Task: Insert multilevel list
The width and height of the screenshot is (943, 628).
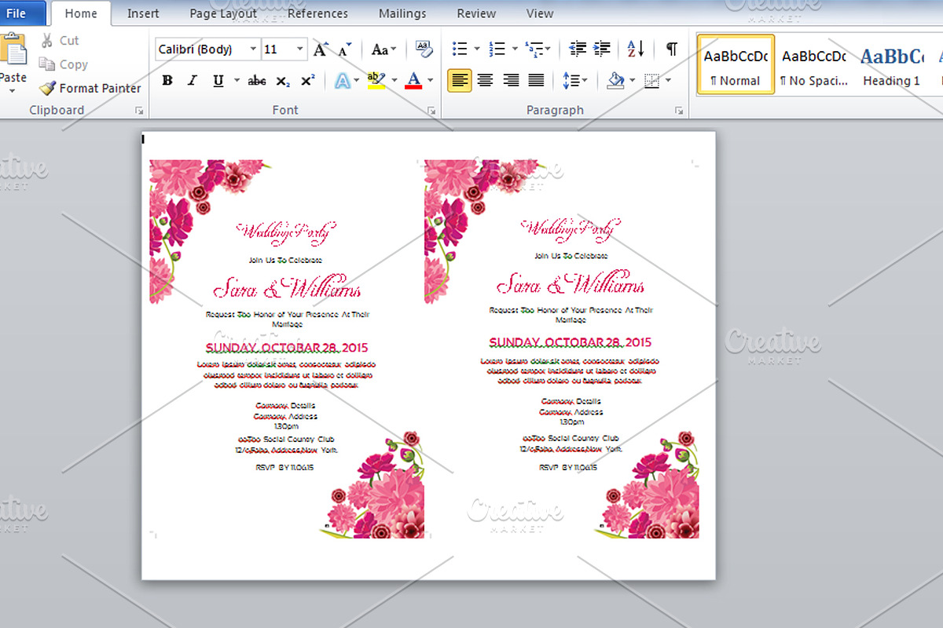Action: click(x=534, y=49)
